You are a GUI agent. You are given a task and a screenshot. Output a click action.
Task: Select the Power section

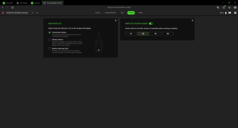tap(131, 13)
